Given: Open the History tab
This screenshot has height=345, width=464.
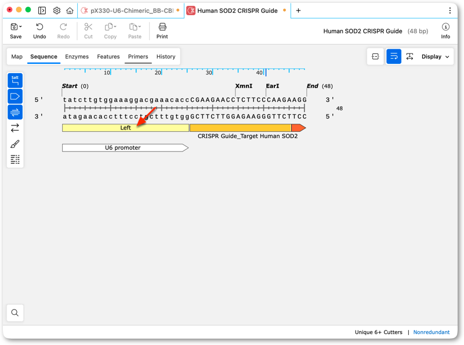Looking at the screenshot, I should (166, 56).
